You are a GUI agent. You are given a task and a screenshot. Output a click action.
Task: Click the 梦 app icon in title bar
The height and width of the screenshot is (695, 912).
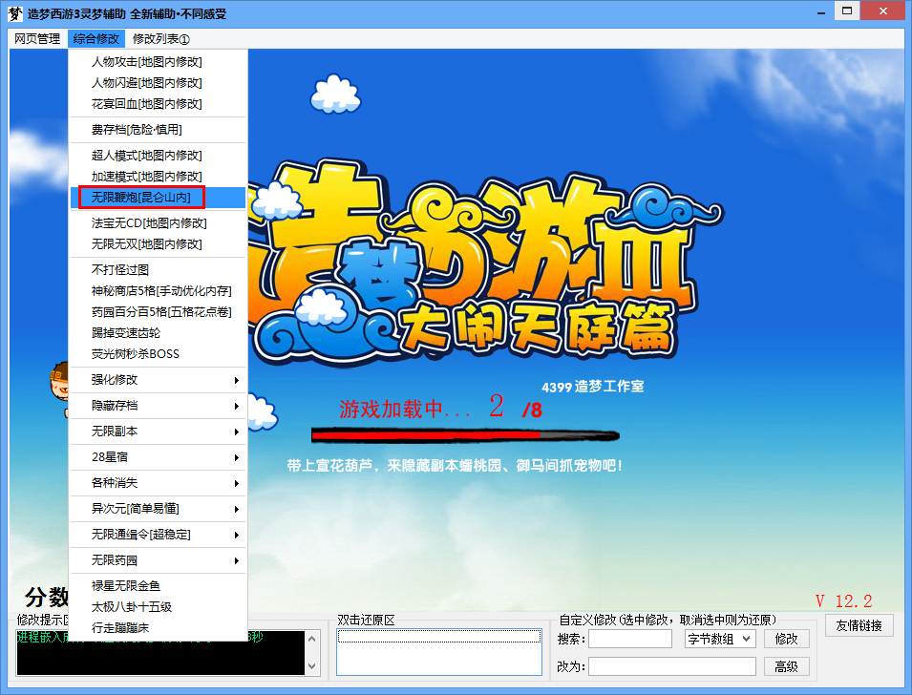tap(14, 12)
